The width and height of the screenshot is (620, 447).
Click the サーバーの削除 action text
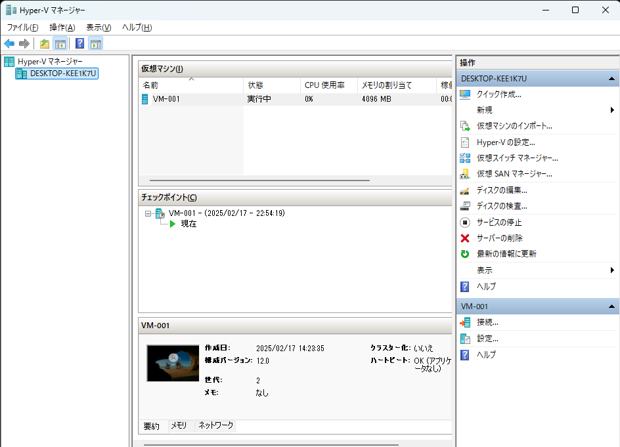pyautogui.click(x=499, y=238)
